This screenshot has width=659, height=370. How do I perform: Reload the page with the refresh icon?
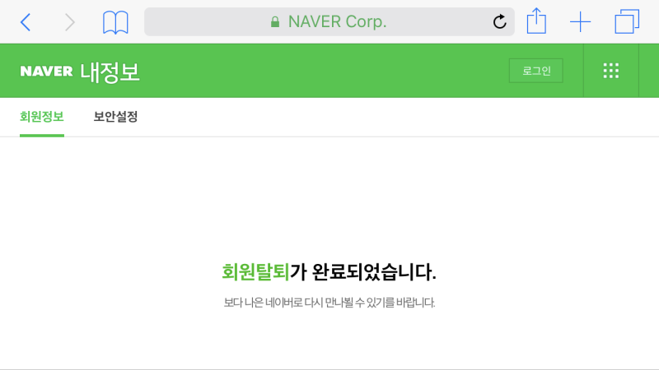[500, 21]
